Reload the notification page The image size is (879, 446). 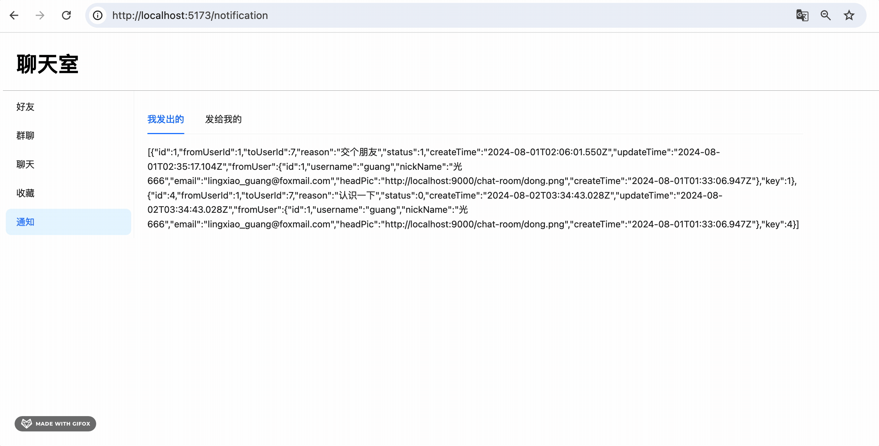coord(66,15)
